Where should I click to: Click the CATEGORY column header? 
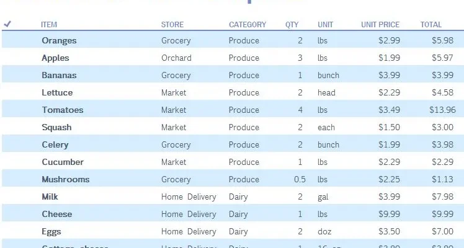point(248,25)
